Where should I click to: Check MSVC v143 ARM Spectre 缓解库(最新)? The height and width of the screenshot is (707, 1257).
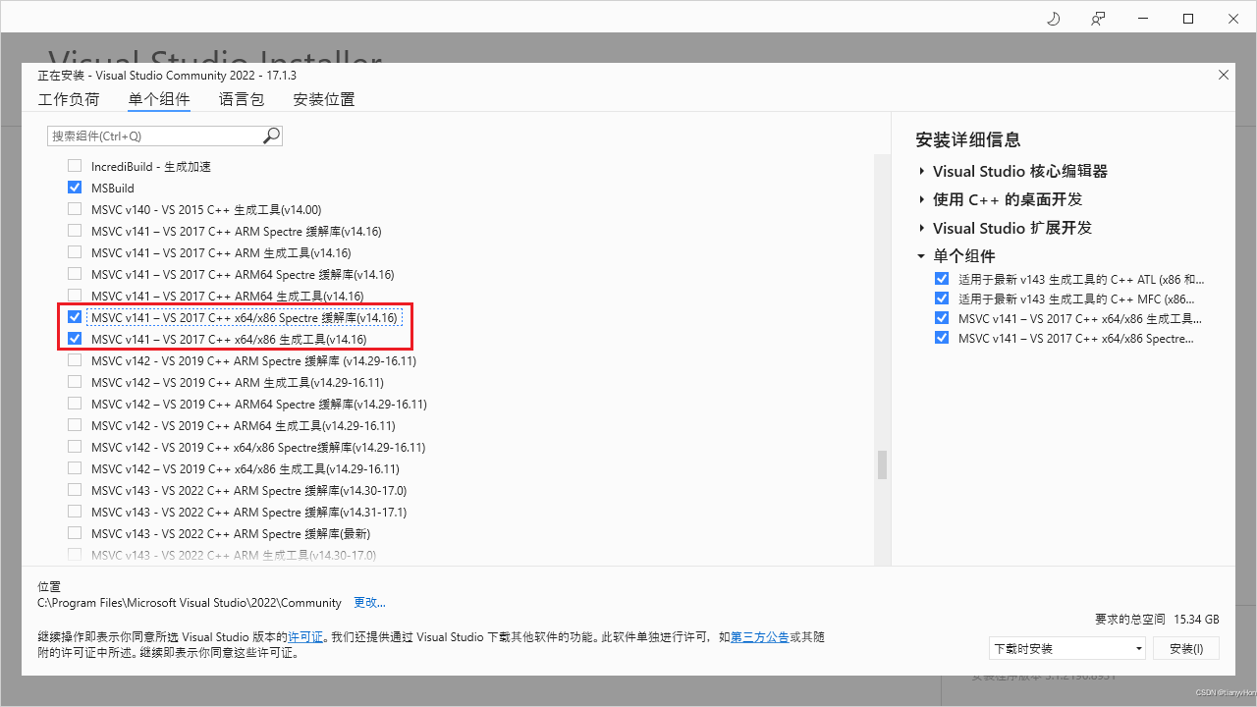pyautogui.click(x=75, y=533)
